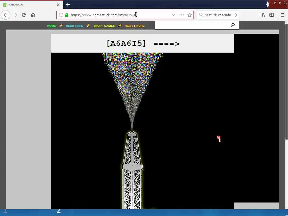288x216 pixels.
Task: Open the SHOP link
Action: (98, 26)
